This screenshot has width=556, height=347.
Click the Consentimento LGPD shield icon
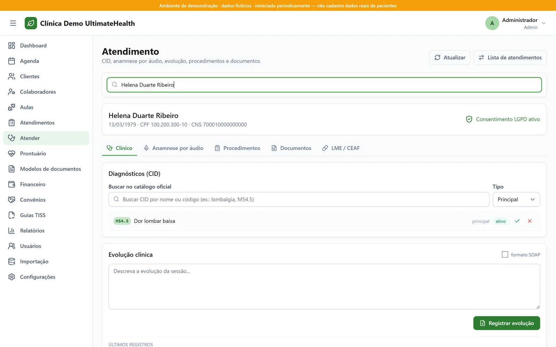click(x=469, y=119)
